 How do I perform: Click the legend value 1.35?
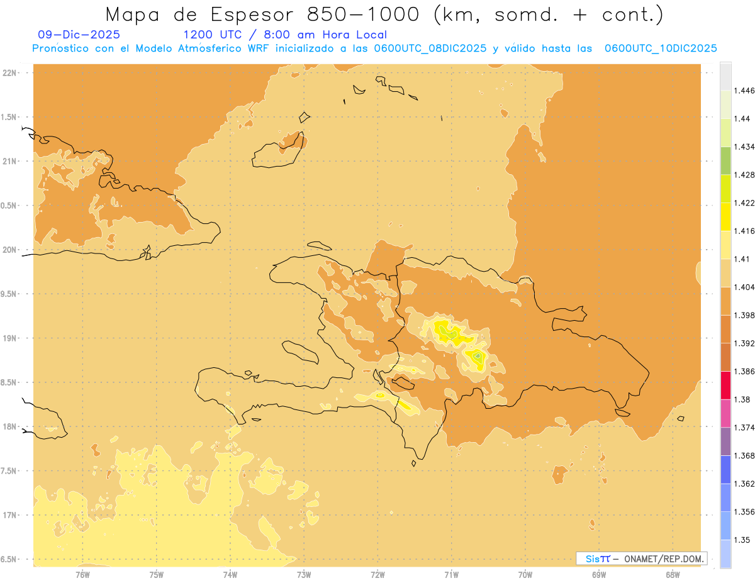coord(742,540)
